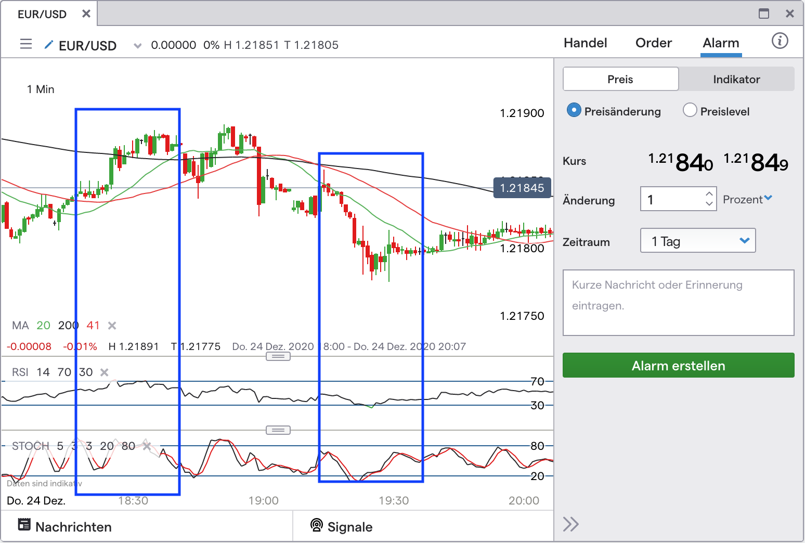Close the EUR/USD tab
This screenshot has height=543, width=805.
point(86,14)
